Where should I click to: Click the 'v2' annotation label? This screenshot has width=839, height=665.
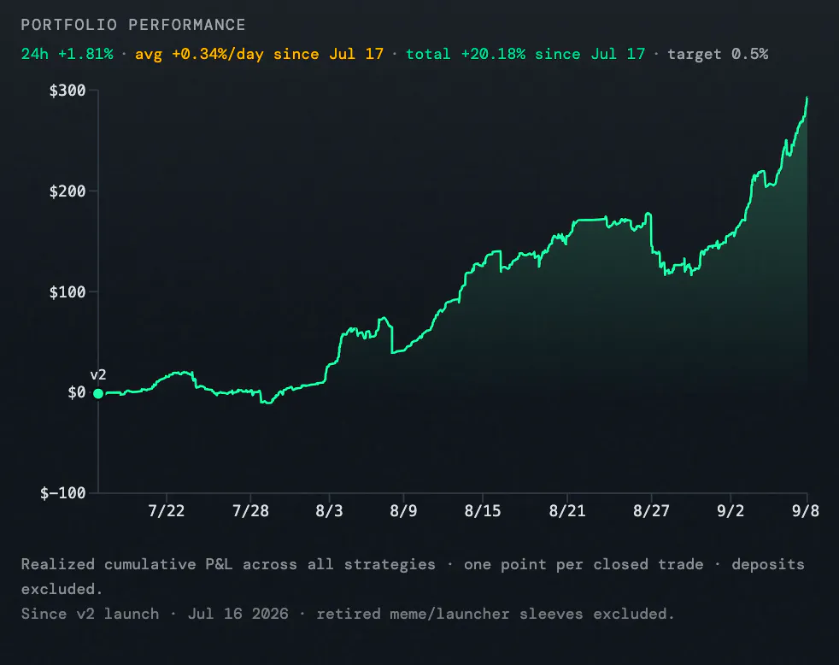click(x=98, y=374)
